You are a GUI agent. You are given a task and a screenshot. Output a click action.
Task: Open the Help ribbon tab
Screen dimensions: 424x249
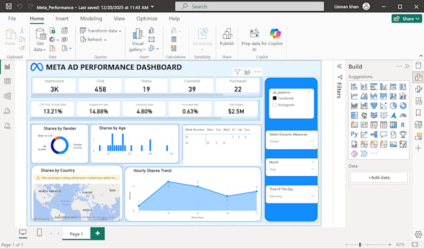174,19
